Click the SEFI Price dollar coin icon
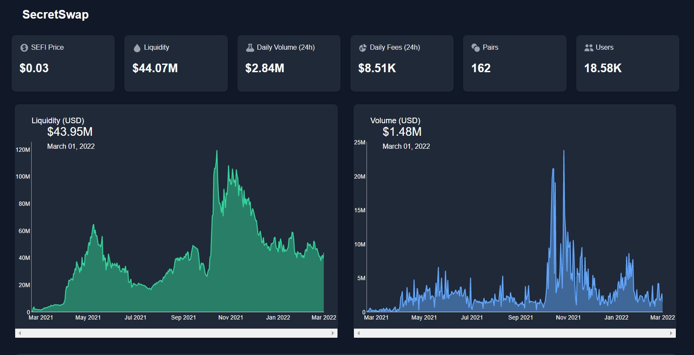Viewport: 694px width, 355px height. tap(24, 48)
